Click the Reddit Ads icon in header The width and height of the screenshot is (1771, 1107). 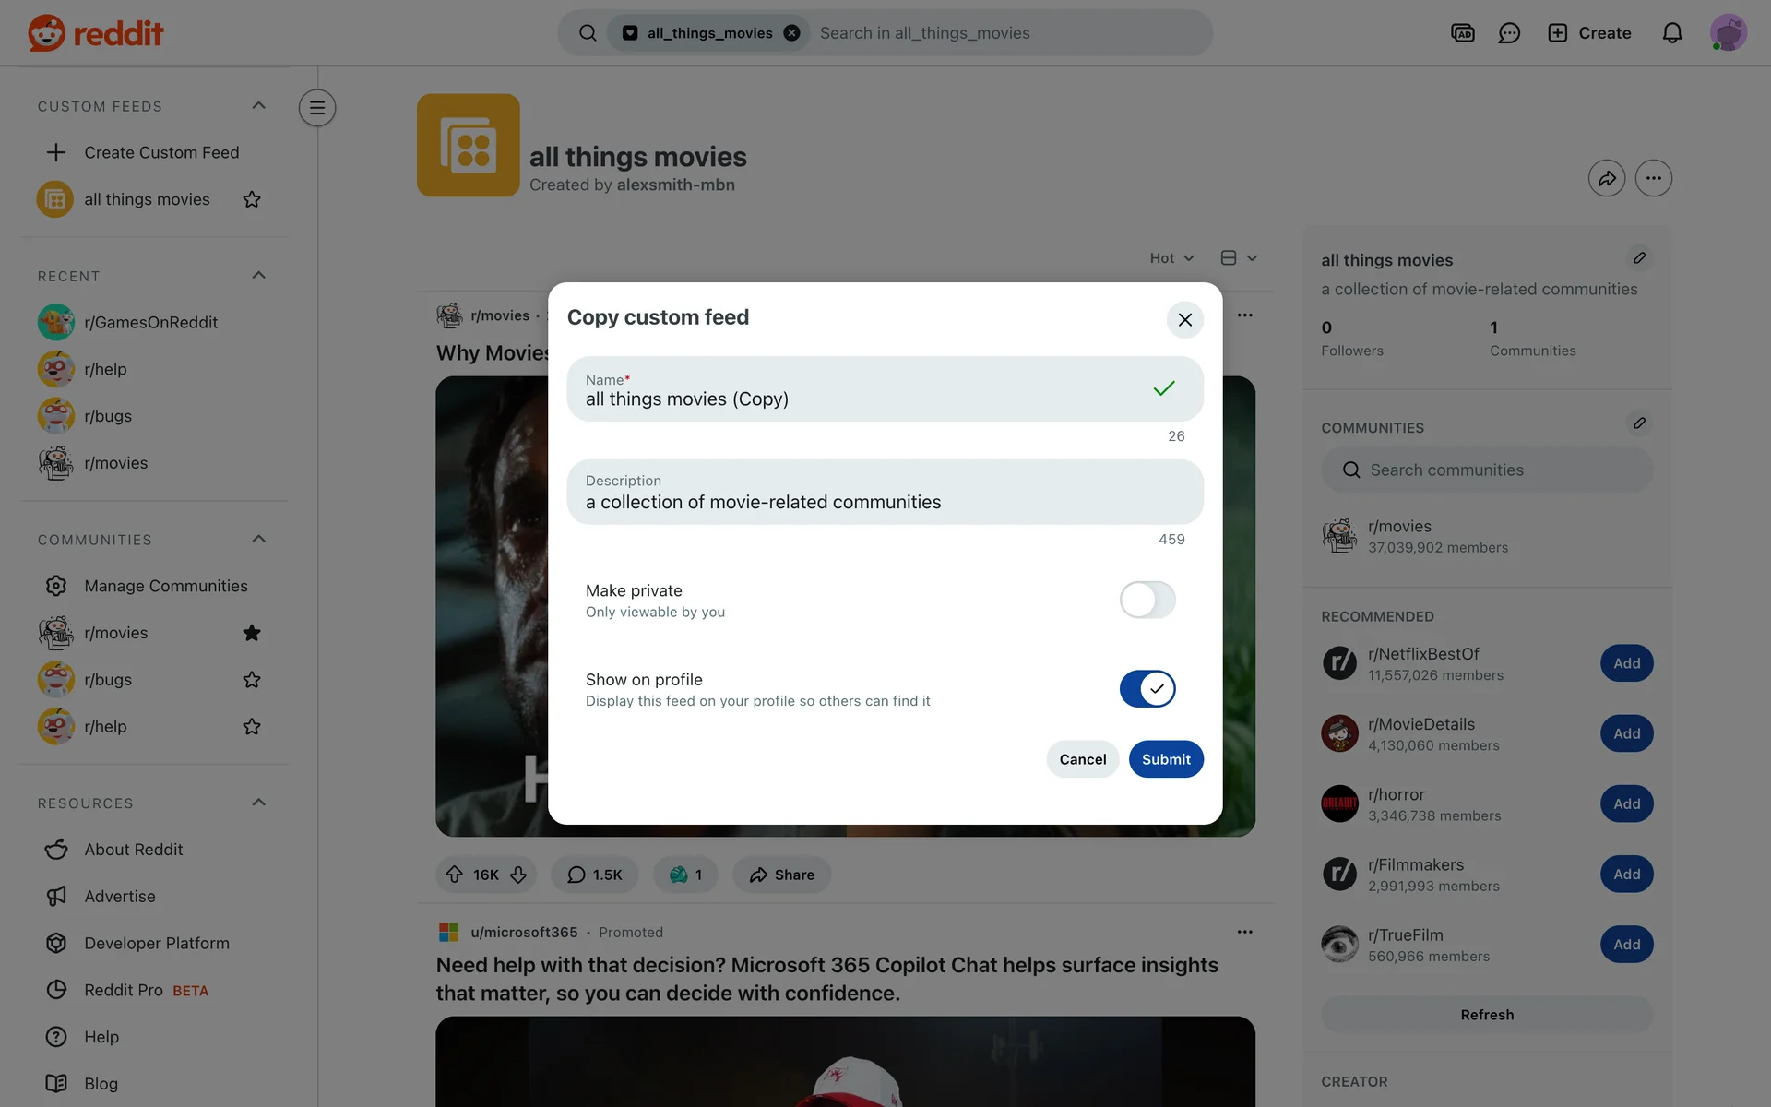click(x=1462, y=33)
